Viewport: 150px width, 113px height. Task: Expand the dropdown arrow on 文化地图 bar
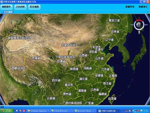point(148,12)
